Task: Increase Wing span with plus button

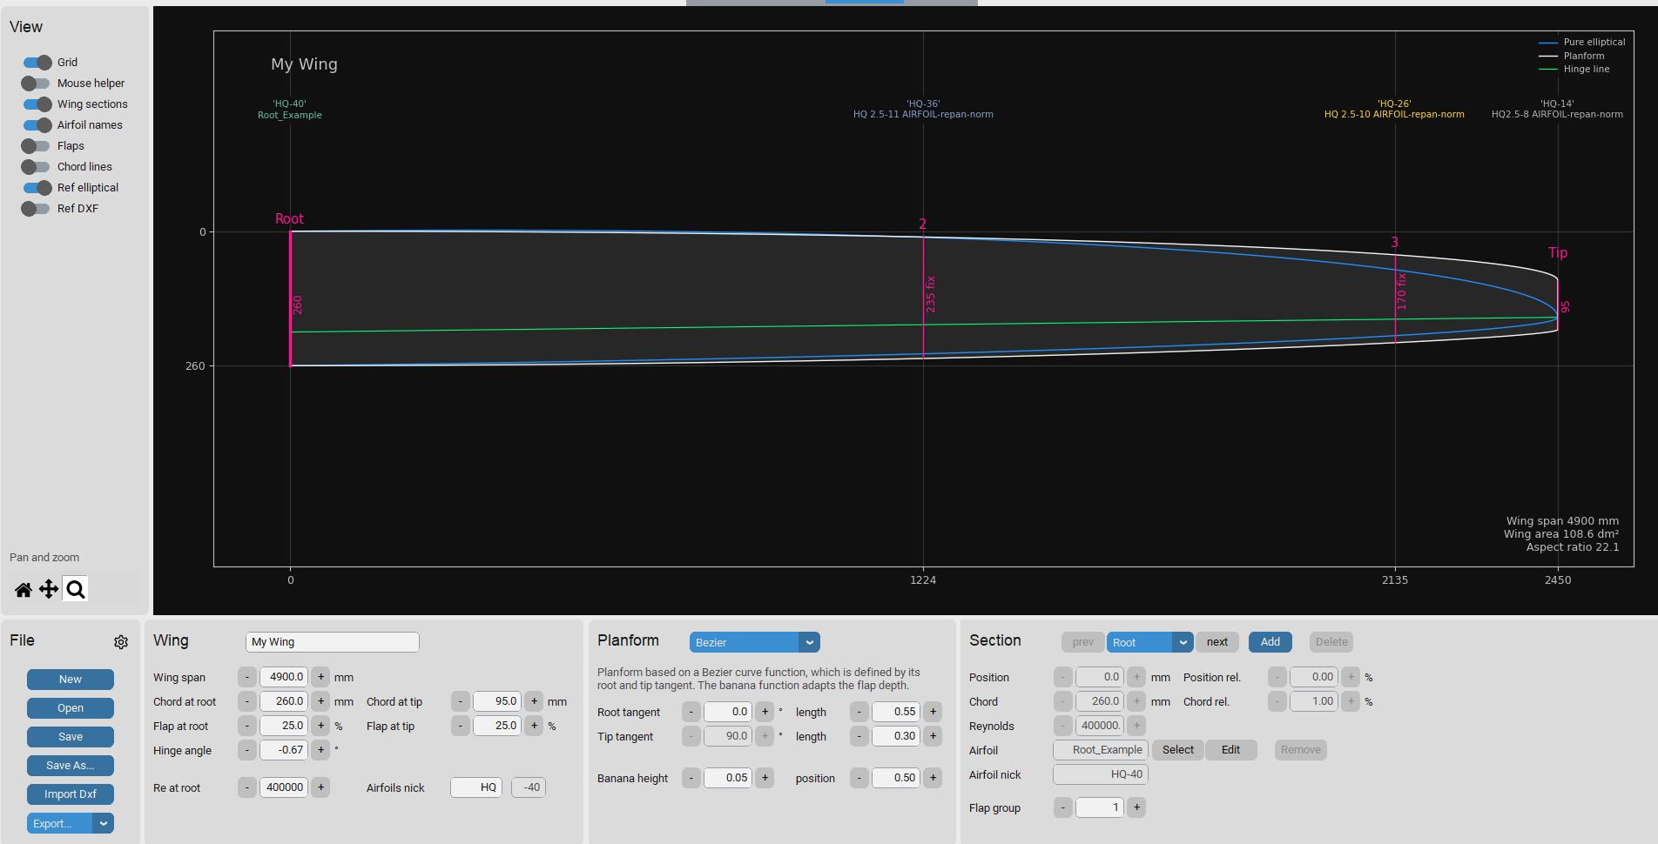Action: tap(320, 677)
